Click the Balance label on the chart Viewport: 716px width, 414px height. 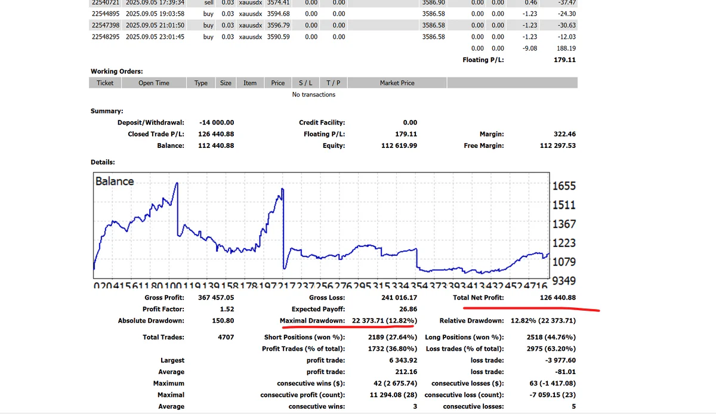click(115, 181)
